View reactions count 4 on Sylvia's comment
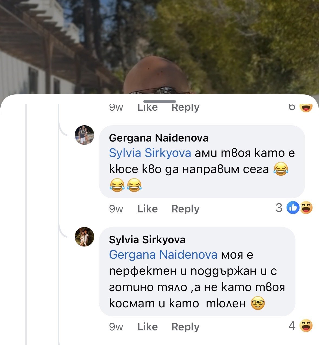This screenshot has height=345, width=319. pyautogui.click(x=292, y=326)
